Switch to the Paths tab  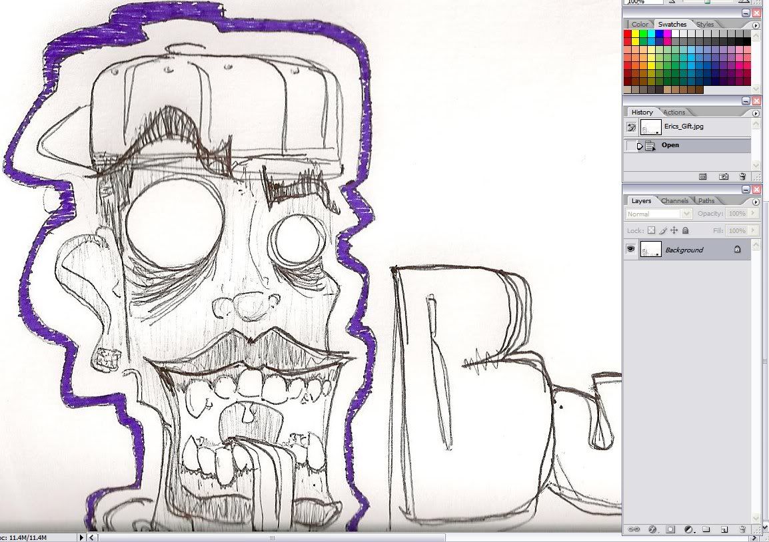706,200
